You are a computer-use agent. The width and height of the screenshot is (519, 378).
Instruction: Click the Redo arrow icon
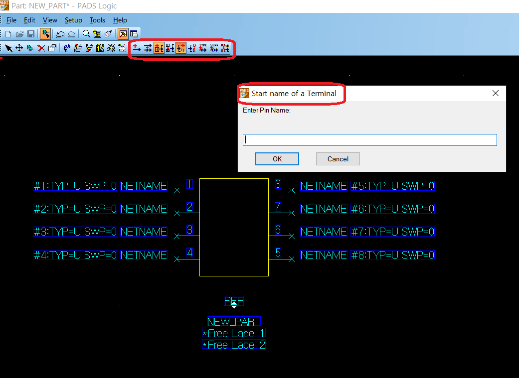[72, 34]
